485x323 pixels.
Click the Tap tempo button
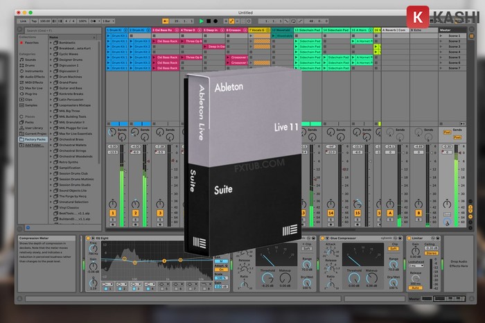pos(34,21)
